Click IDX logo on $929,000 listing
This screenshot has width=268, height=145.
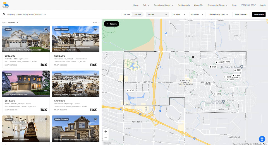click(44, 65)
